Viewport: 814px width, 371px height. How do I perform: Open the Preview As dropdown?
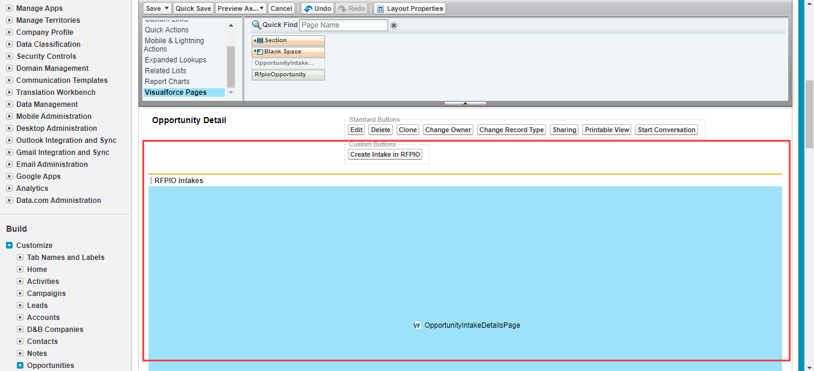(x=241, y=8)
